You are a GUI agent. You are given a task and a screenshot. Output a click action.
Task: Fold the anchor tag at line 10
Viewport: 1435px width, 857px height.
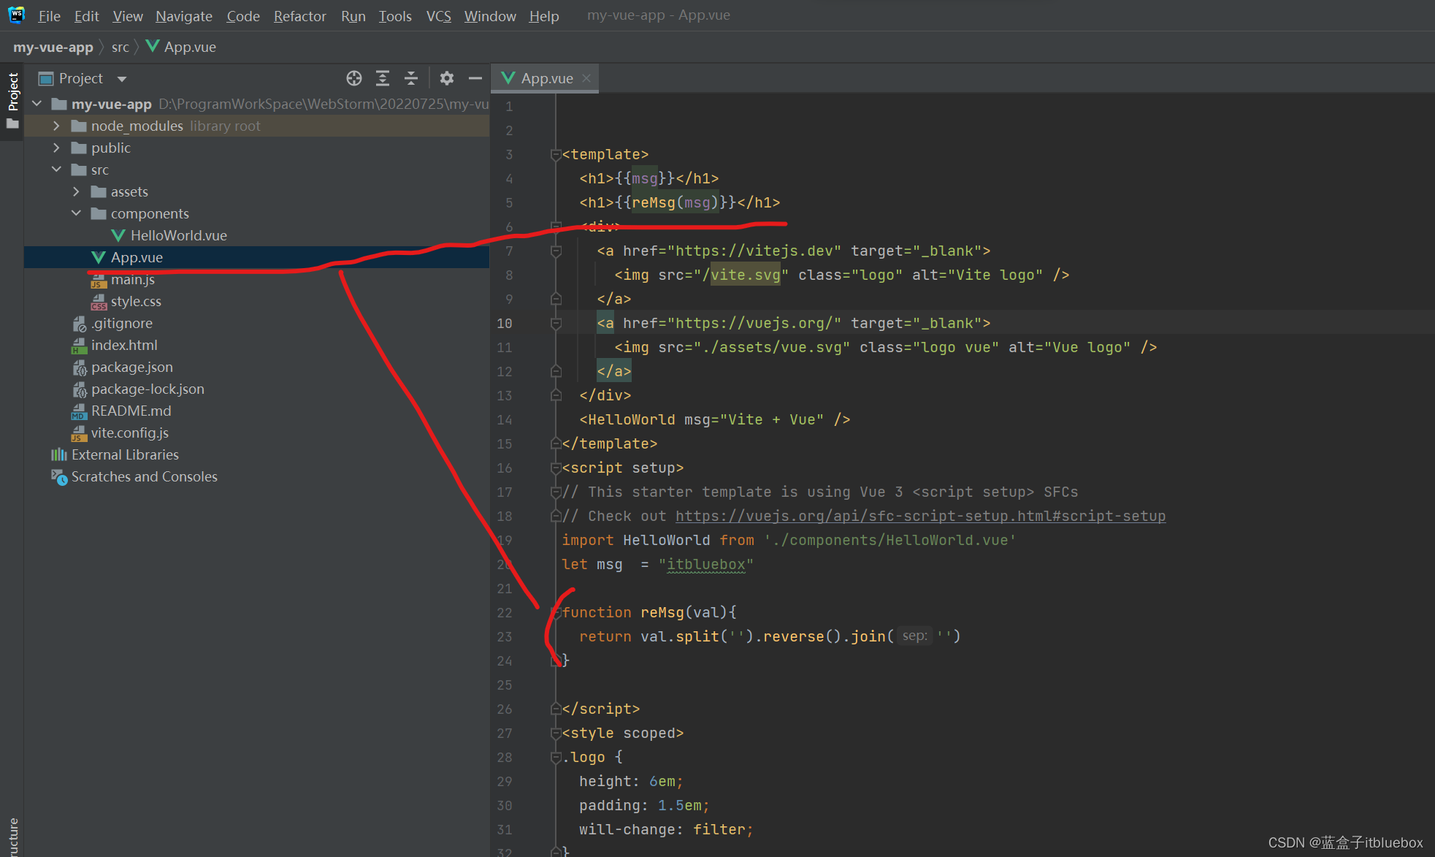pyautogui.click(x=556, y=323)
